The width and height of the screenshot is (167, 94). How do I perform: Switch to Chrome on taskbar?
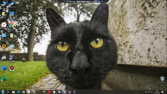pos(34,92)
